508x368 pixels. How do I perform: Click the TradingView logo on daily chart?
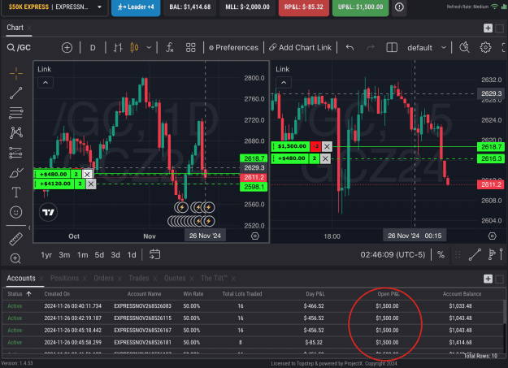tap(48, 212)
